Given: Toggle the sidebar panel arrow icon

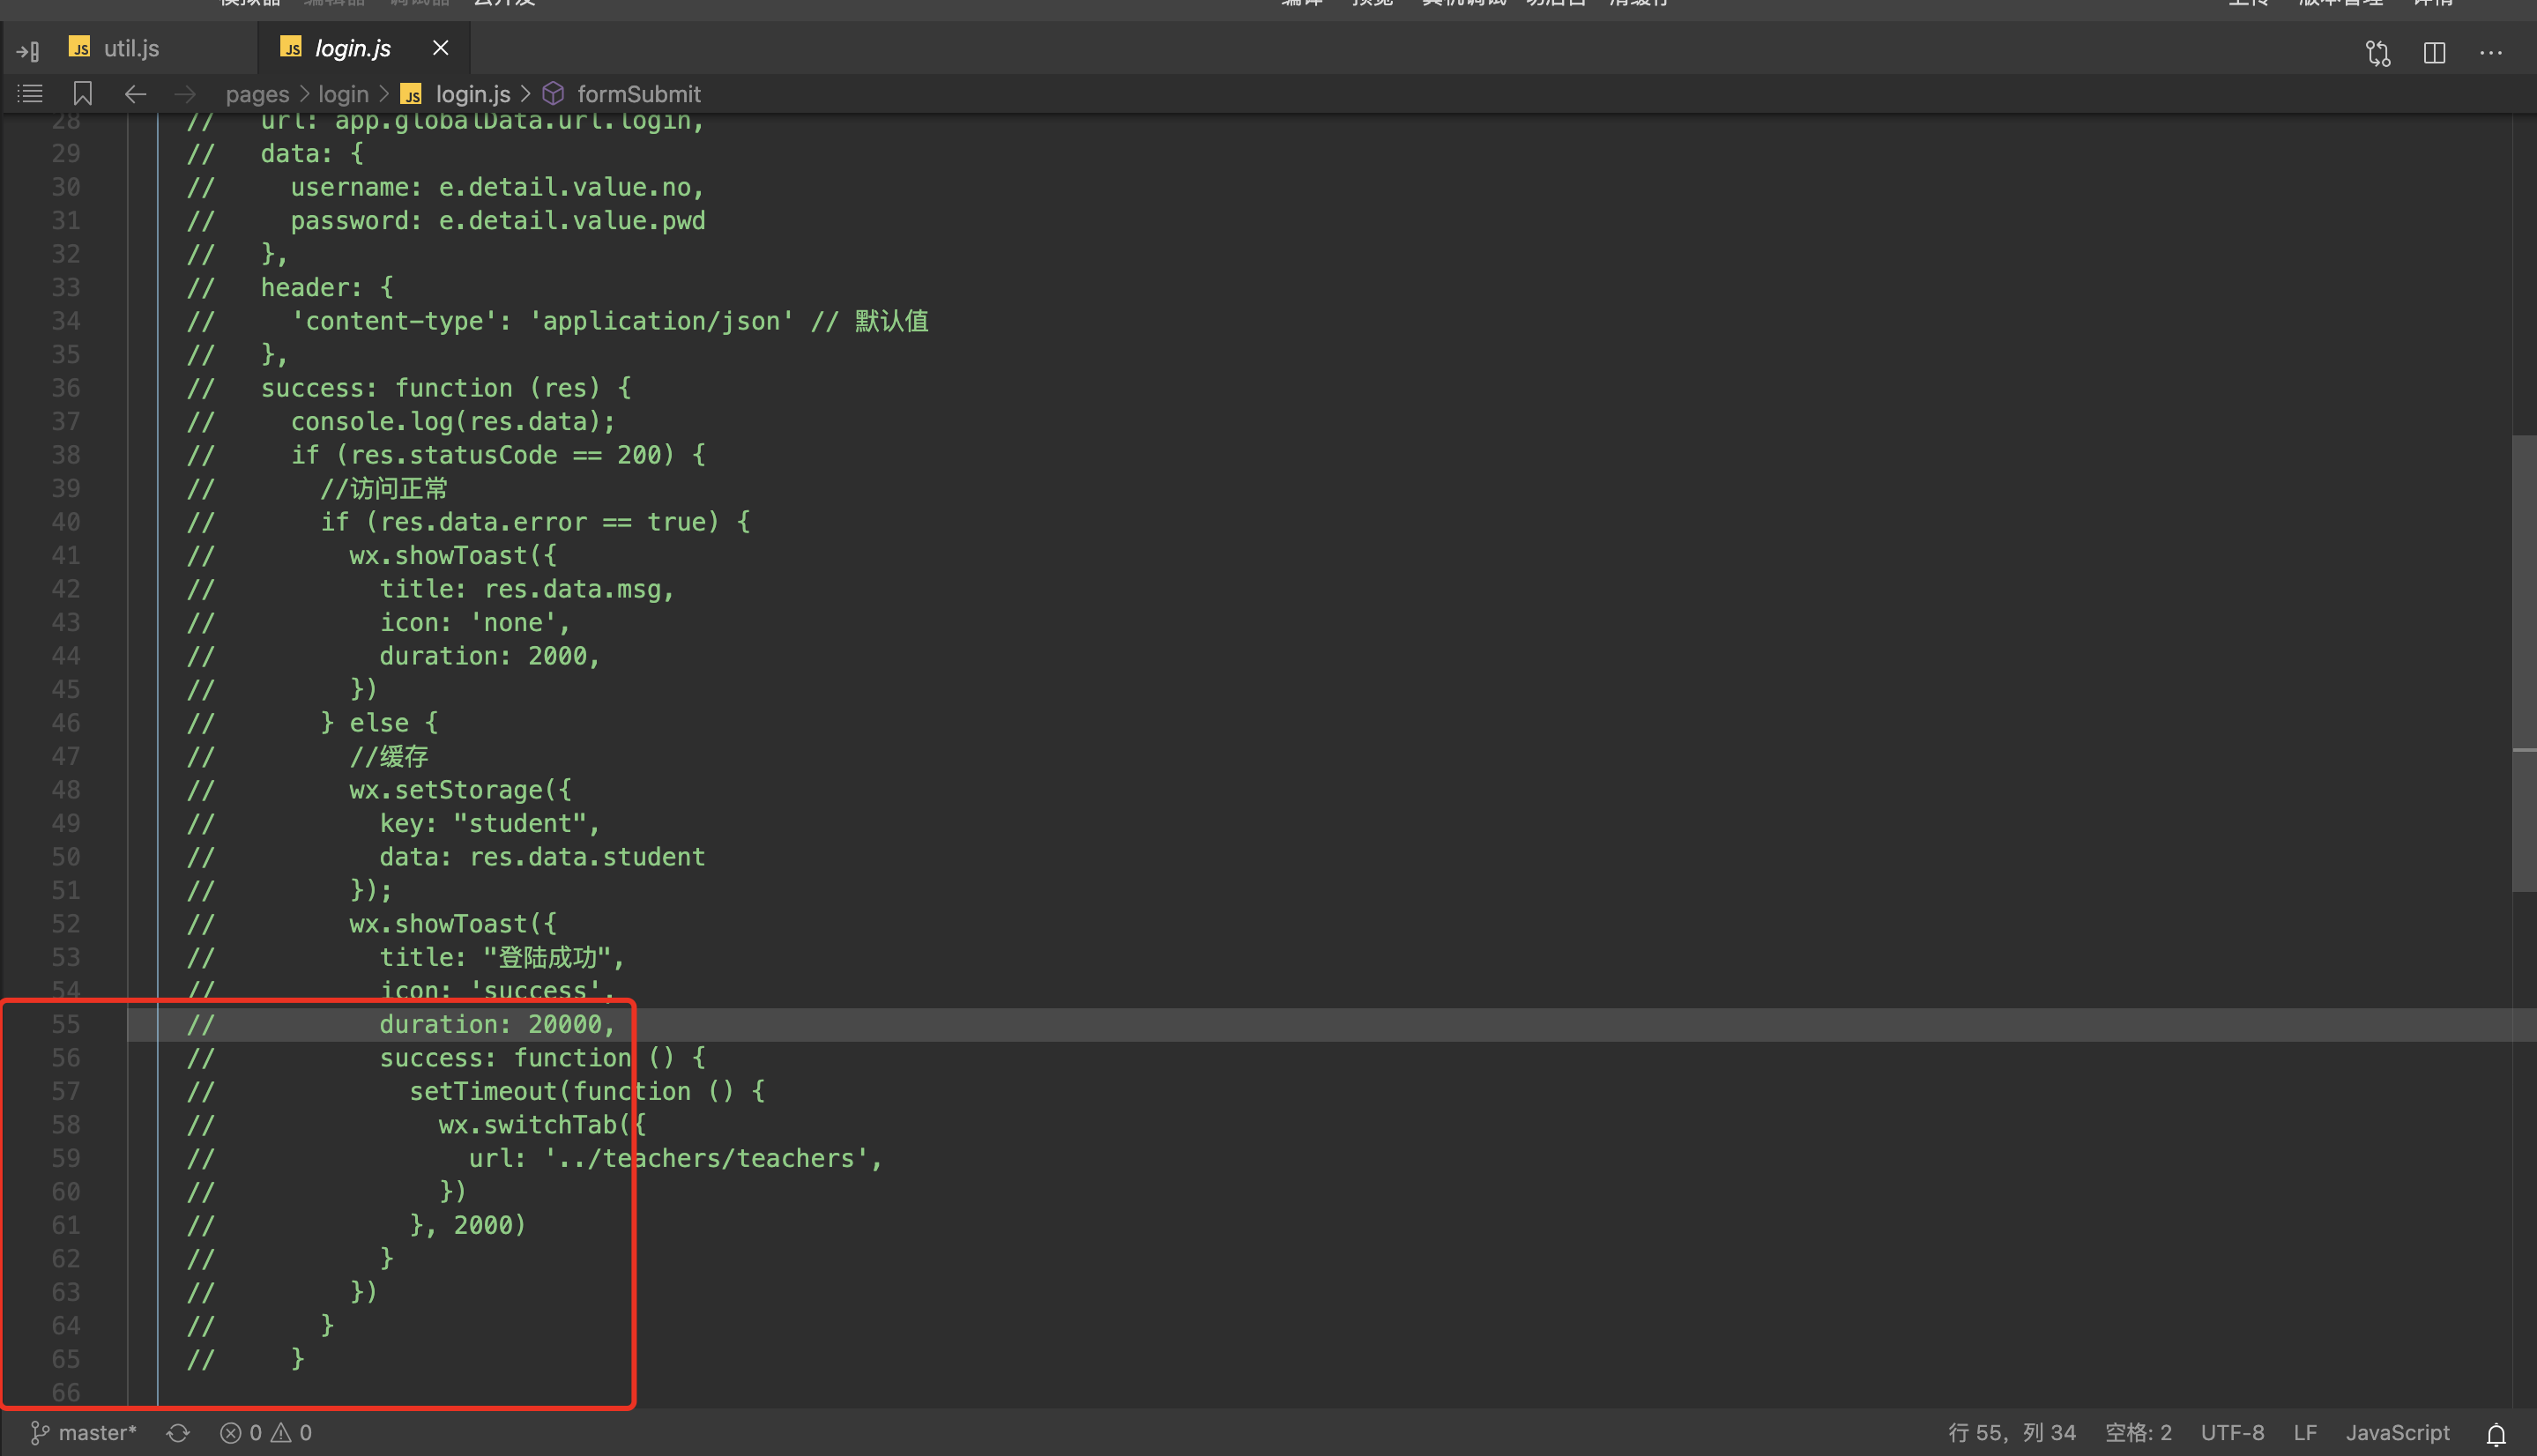Looking at the screenshot, I should pyautogui.click(x=28, y=50).
